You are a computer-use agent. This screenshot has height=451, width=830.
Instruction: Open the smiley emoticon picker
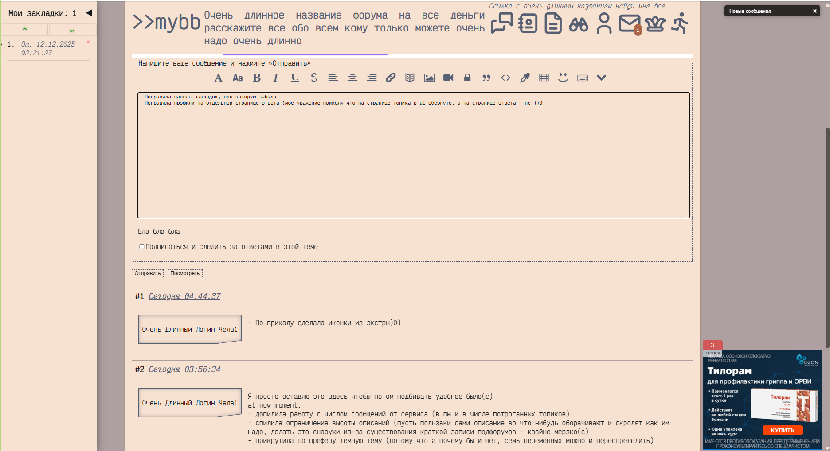pos(563,78)
